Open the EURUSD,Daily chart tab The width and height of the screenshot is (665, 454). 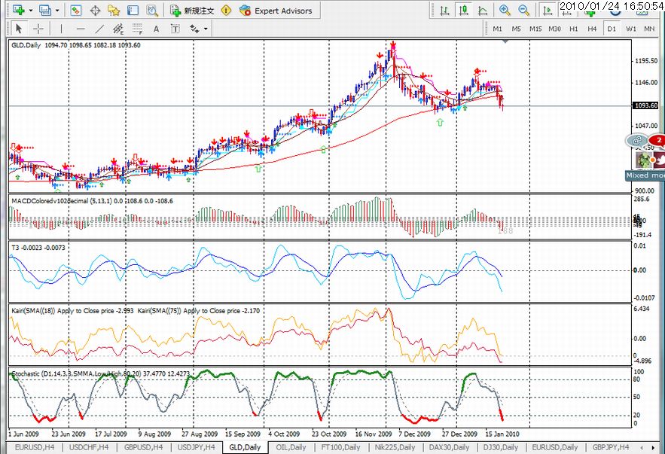pyautogui.click(x=555, y=447)
